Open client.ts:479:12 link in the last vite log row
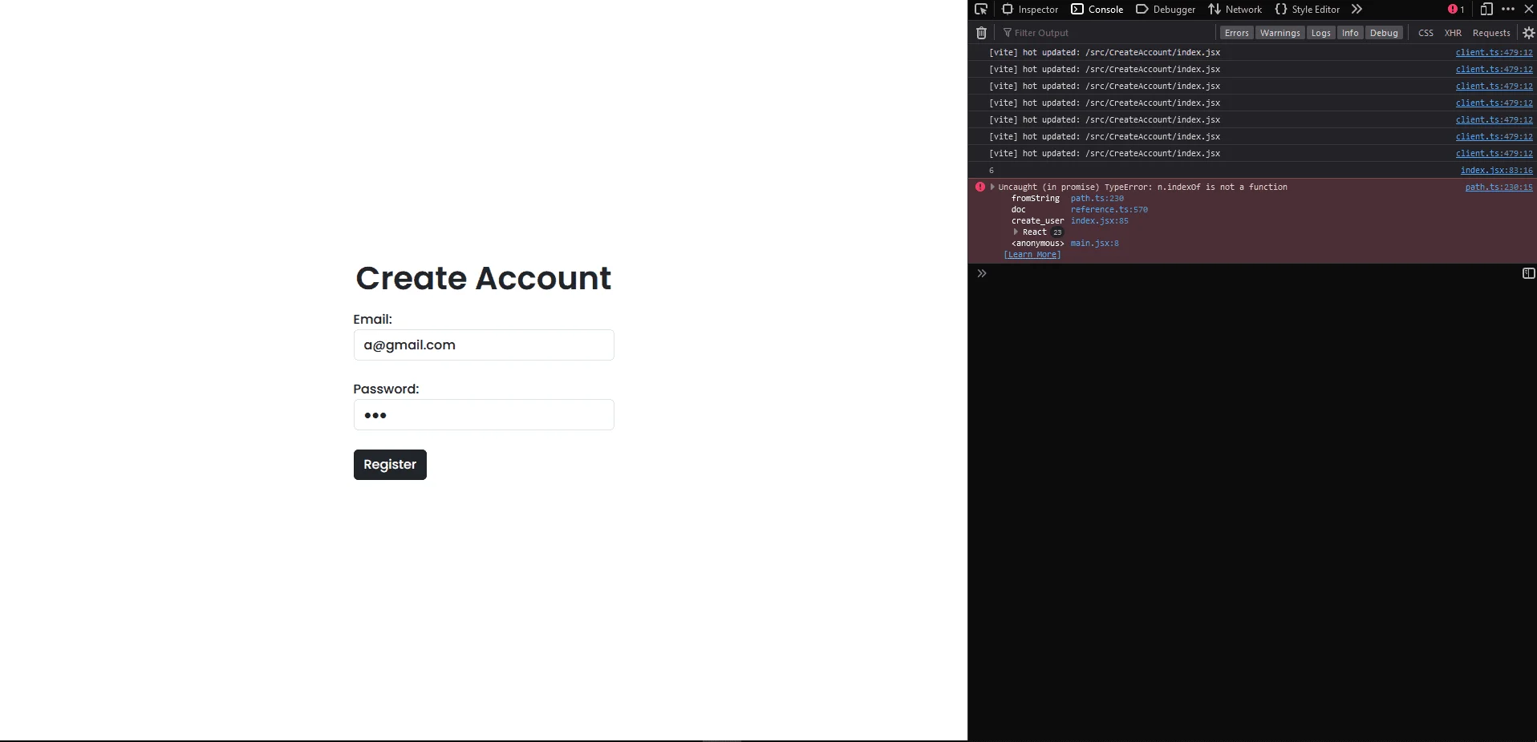The width and height of the screenshot is (1537, 742). [1494, 153]
